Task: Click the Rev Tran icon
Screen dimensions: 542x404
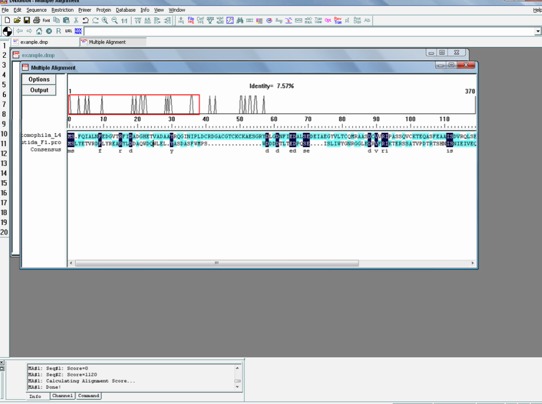Action: click(338, 21)
